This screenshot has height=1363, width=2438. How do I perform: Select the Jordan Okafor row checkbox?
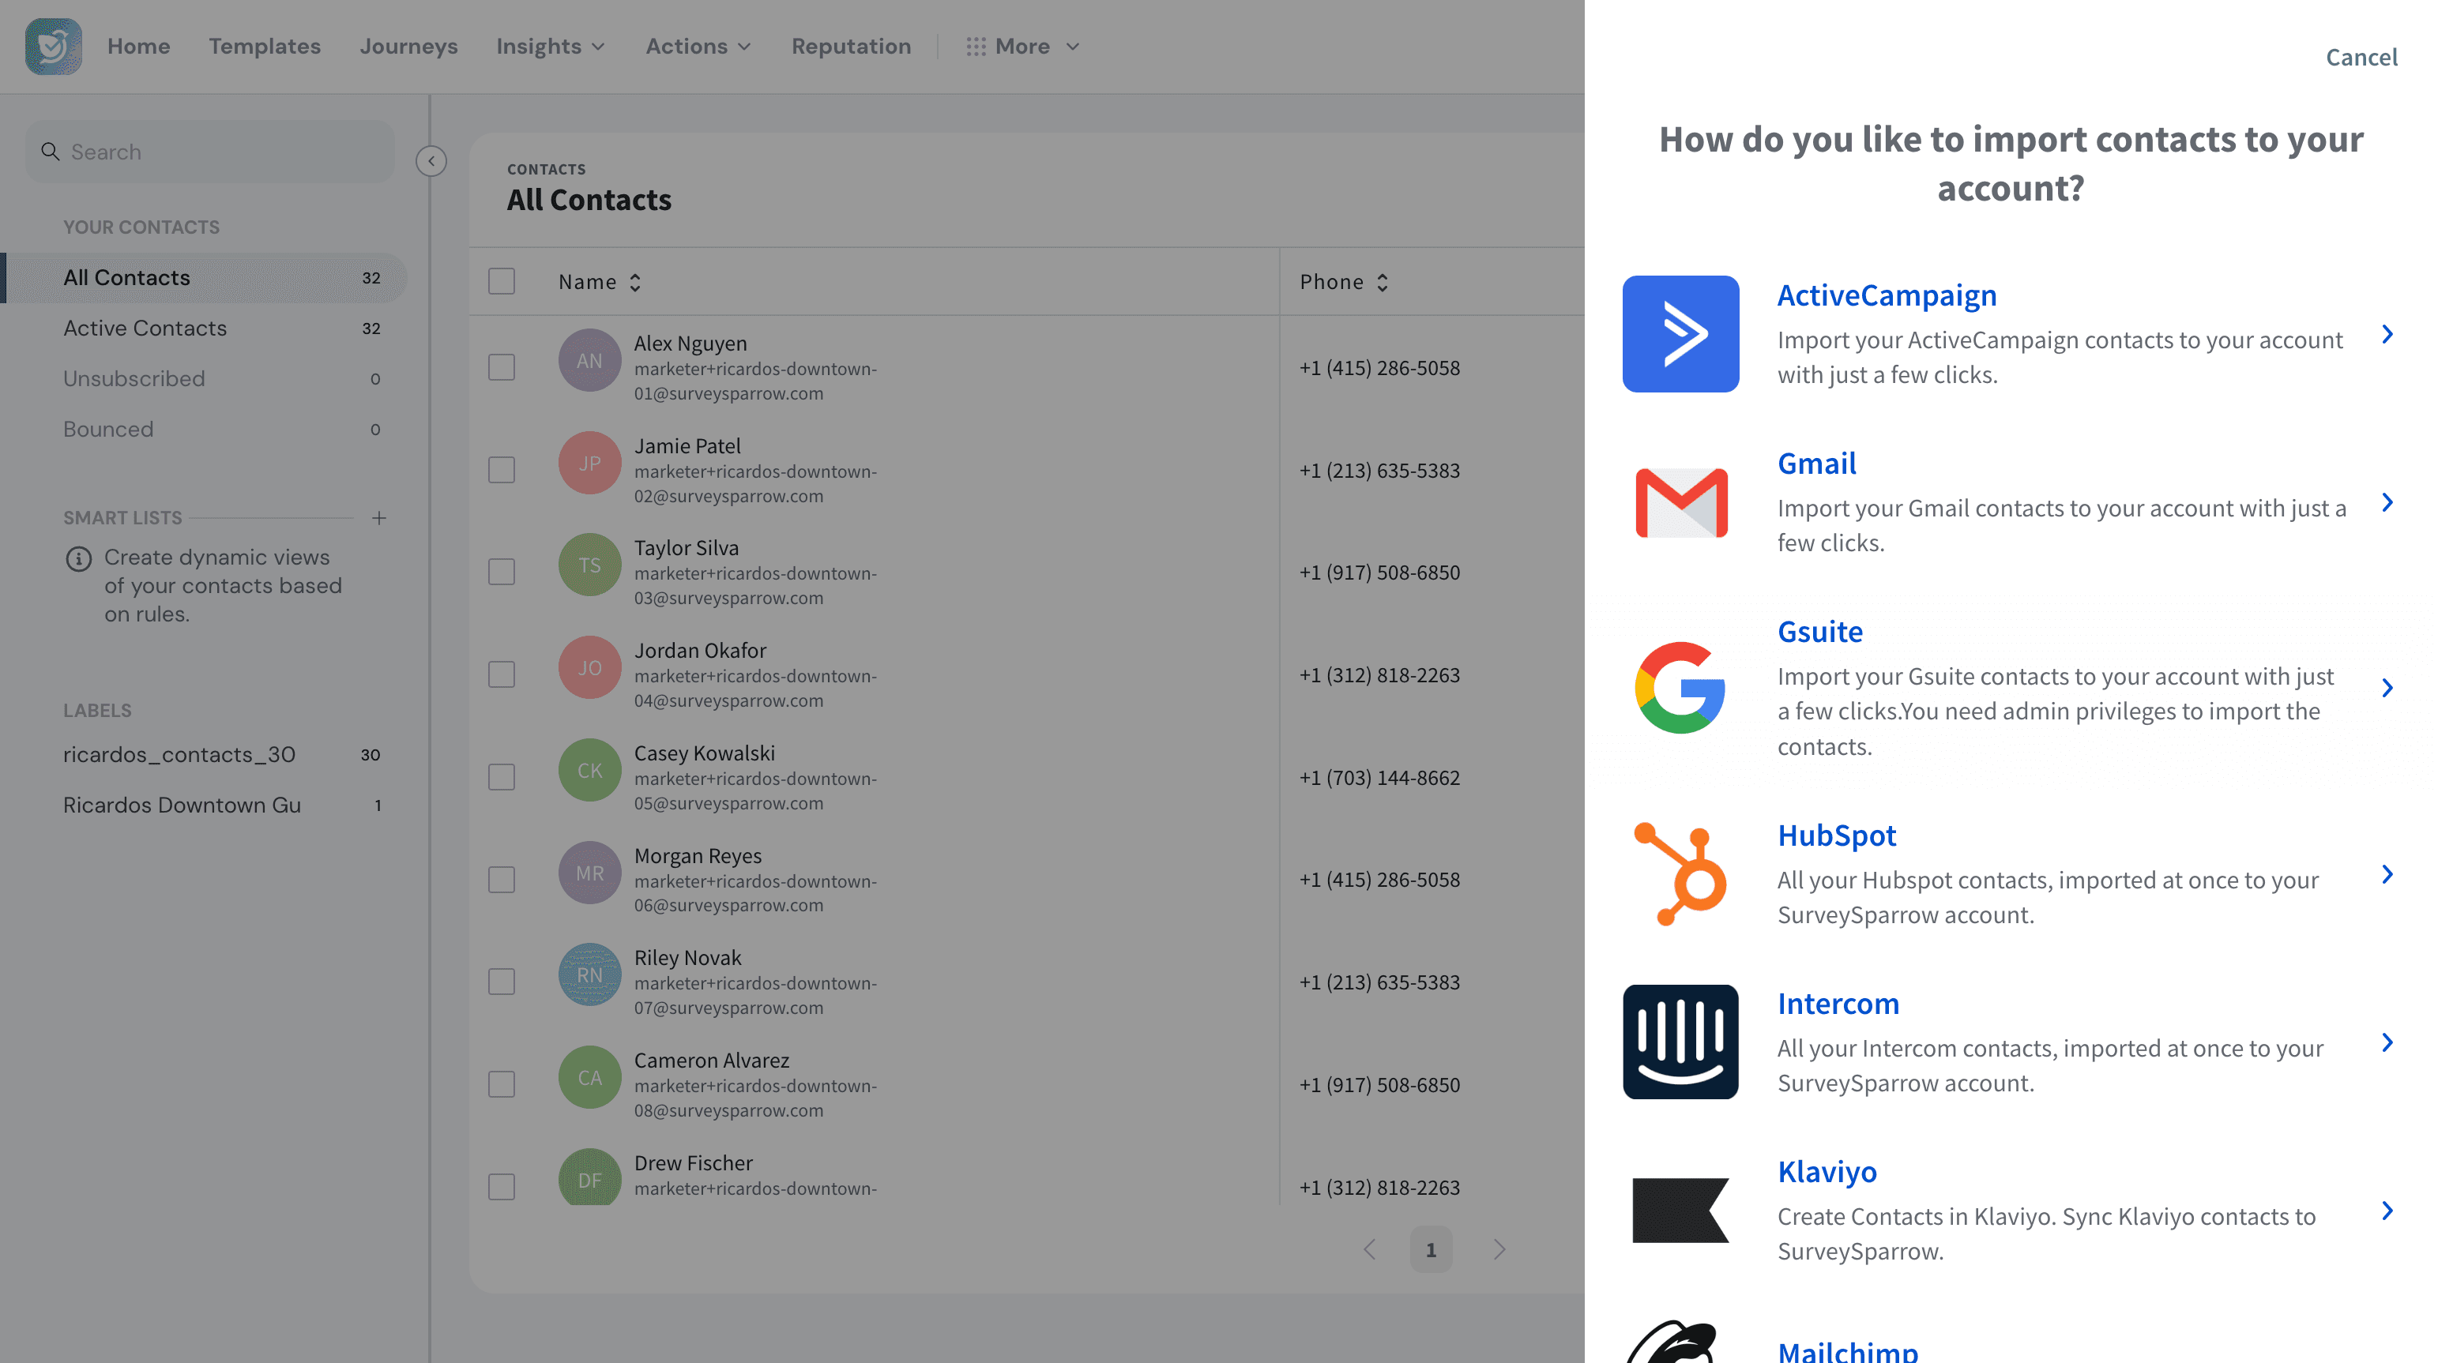[x=501, y=674]
